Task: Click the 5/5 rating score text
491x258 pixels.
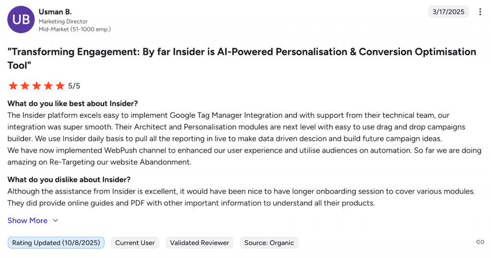Action: click(74, 86)
